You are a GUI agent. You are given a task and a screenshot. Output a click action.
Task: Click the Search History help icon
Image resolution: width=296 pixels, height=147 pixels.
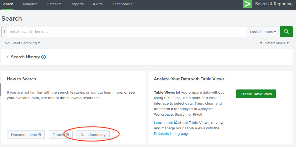tap(43, 57)
